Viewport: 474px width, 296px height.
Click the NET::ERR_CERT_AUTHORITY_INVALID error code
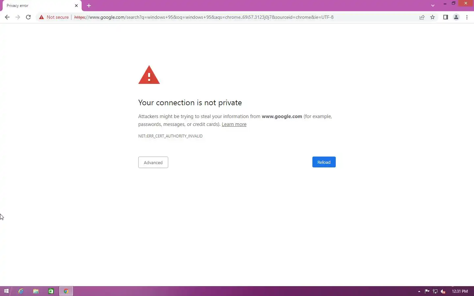[170, 136]
